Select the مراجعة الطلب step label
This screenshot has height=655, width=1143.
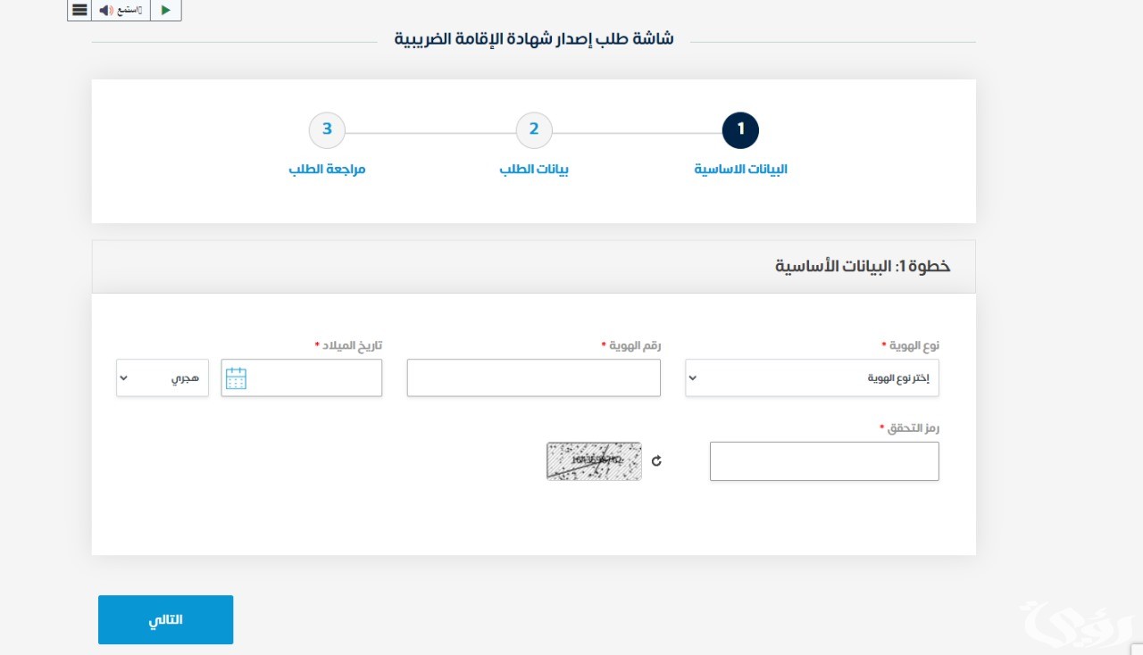pos(327,170)
